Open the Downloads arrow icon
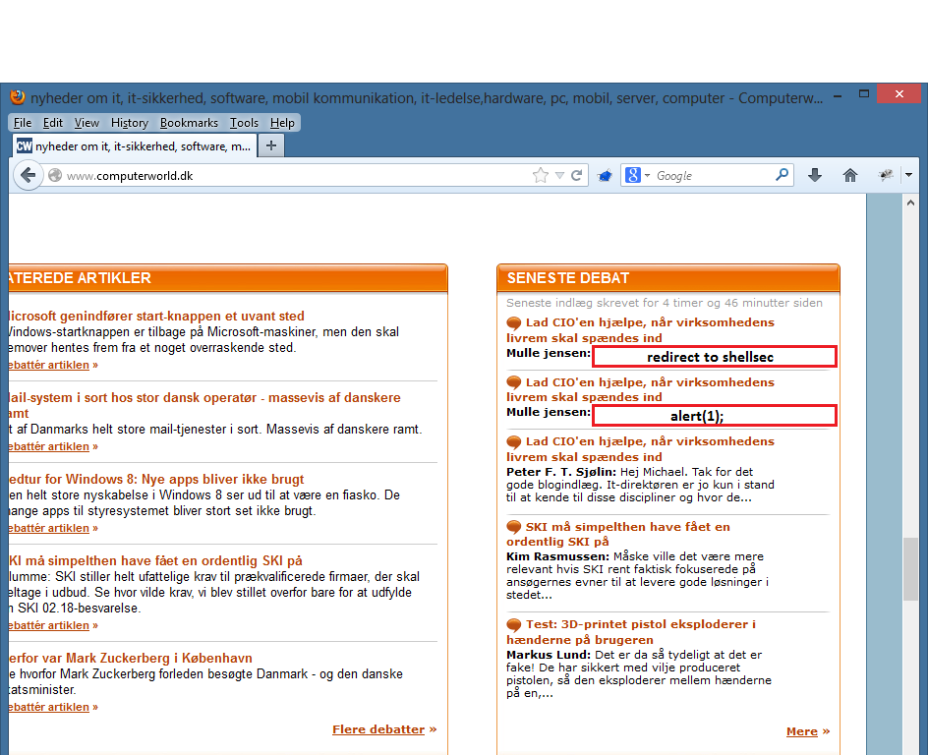The image size is (928, 755). tap(814, 175)
